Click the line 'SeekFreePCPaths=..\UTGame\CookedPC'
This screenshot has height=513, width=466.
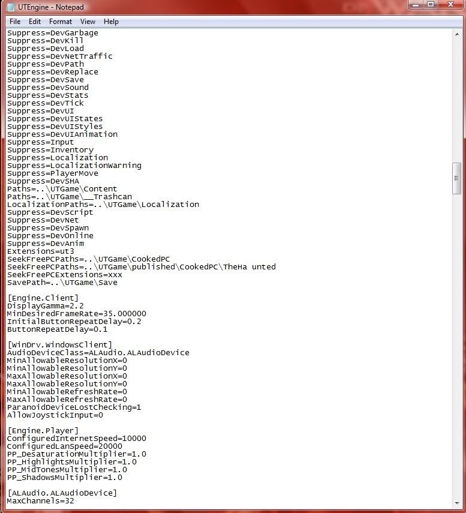[x=89, y=259]
